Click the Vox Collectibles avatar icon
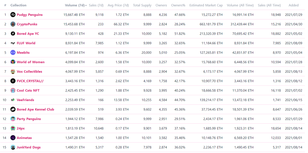The width and height of the screenshot is (308, 153). point(13,72)
